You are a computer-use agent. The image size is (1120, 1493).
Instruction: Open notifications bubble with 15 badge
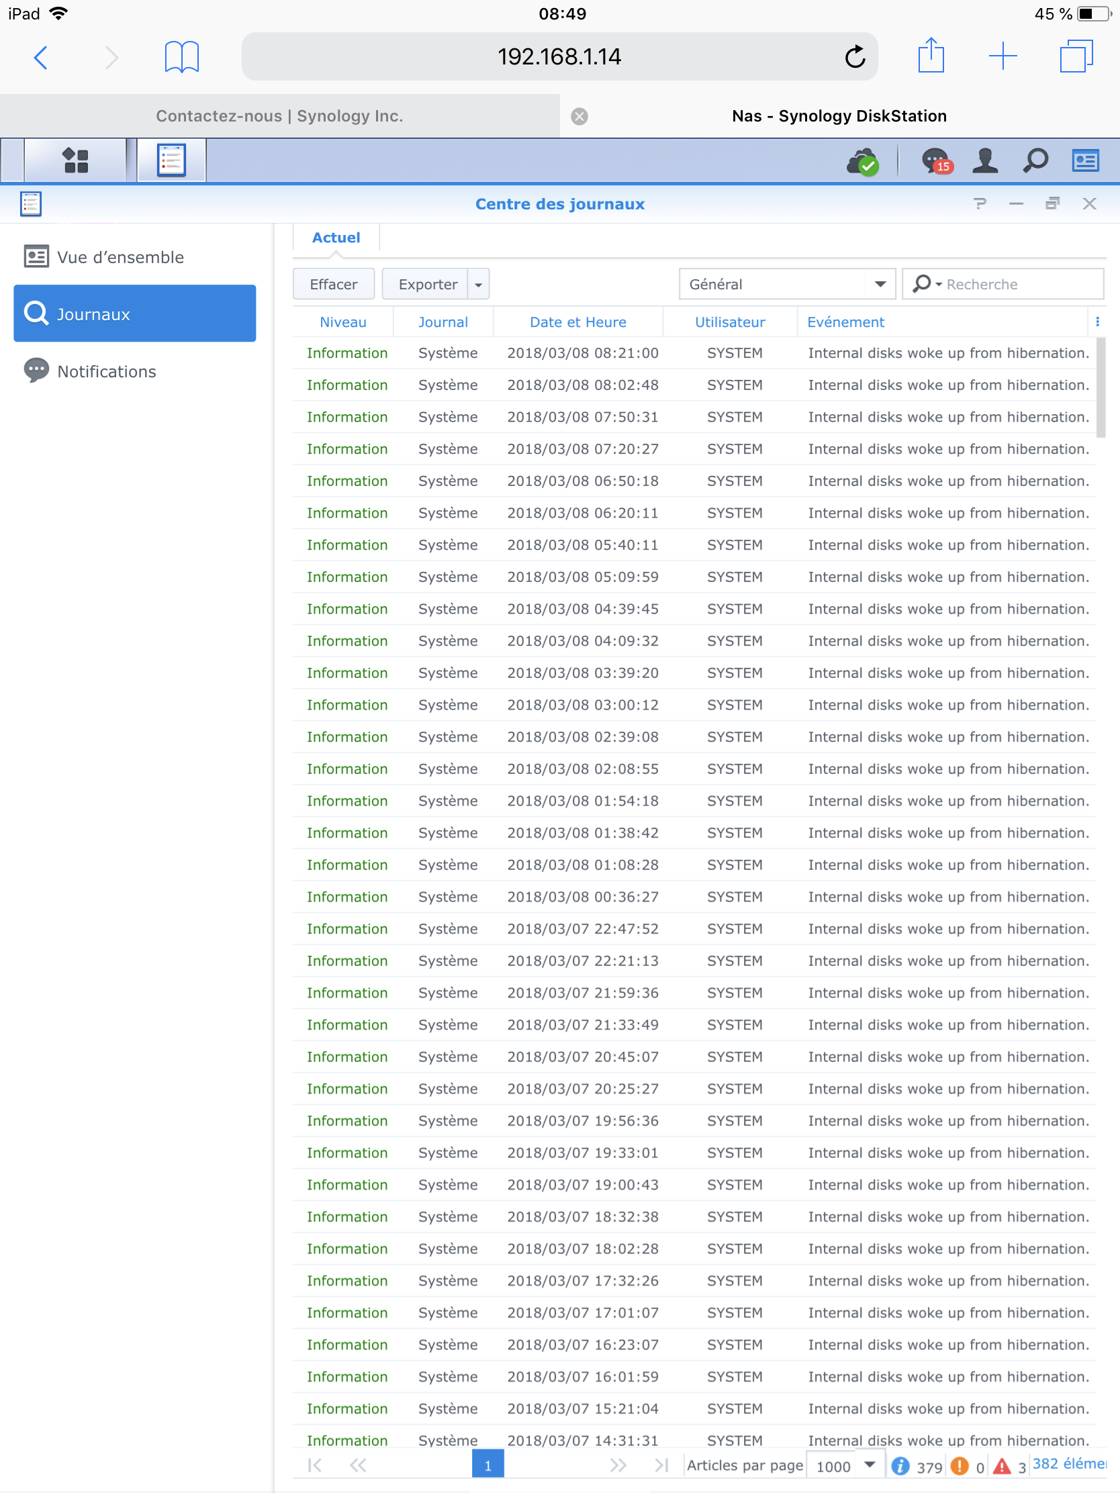pos(936,162)
